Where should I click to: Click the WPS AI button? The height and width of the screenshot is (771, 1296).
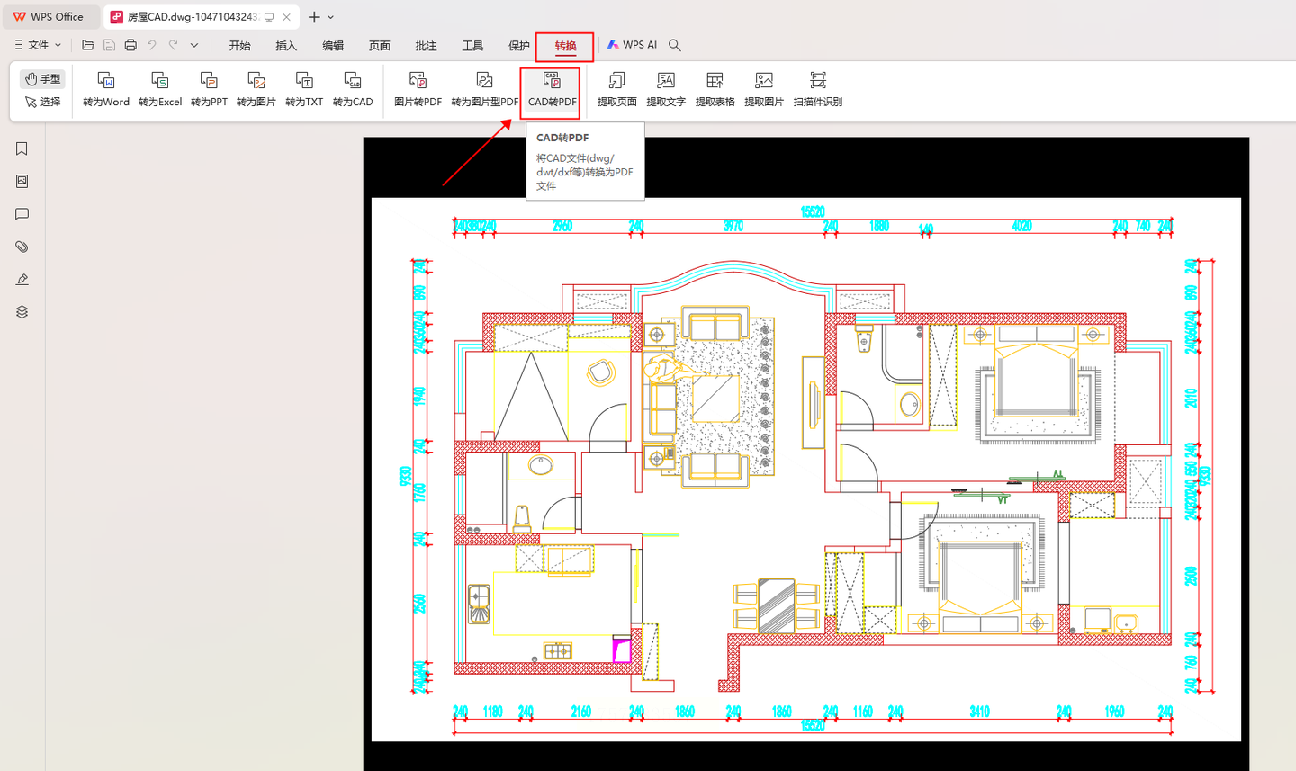point(632,45)
